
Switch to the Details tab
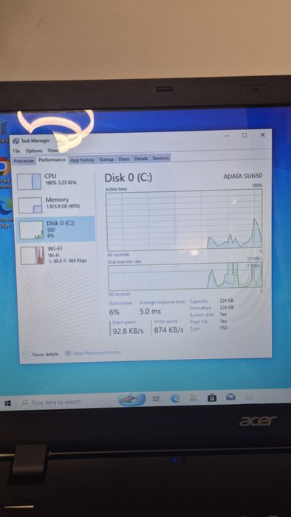click(141, 159)
